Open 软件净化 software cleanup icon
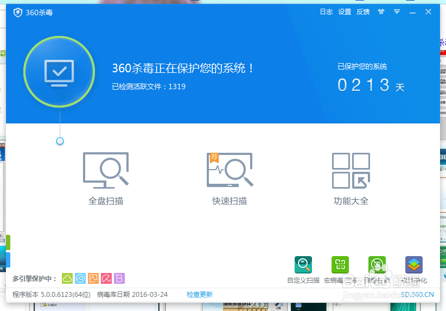 pyautogui.click(x=414, y=265)
